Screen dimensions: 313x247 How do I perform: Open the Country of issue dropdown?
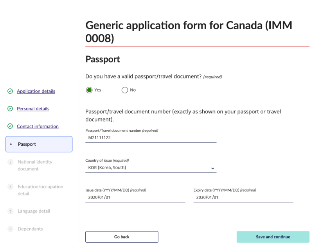coord(151,168)
